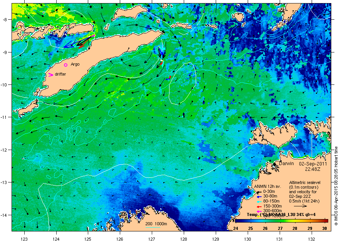
Task: Click the dark blue end of temperature colorbar
Action: 237,221
